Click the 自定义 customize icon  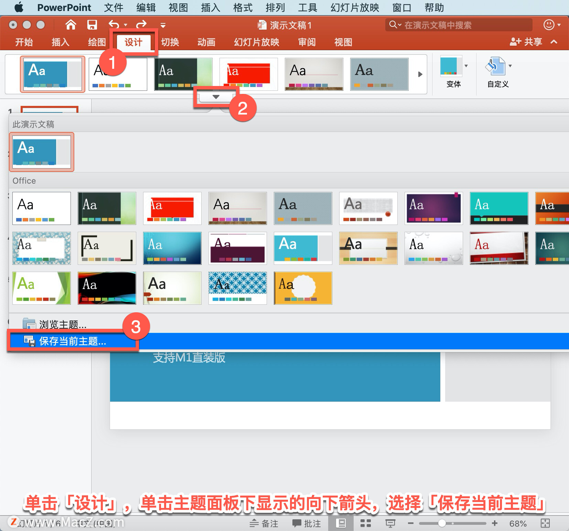(495, 66)
